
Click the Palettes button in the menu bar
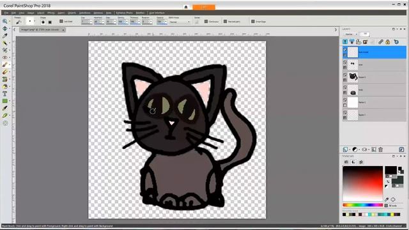click(140, 13)
